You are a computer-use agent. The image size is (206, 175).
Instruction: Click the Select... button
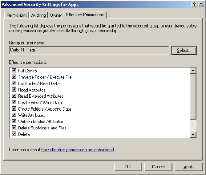184,51
